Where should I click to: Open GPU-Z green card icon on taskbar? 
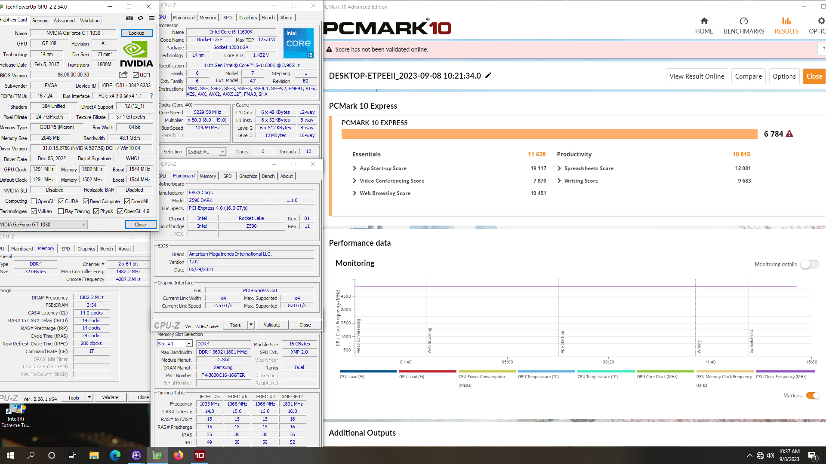pyautogui.click(x=157, y=455)
